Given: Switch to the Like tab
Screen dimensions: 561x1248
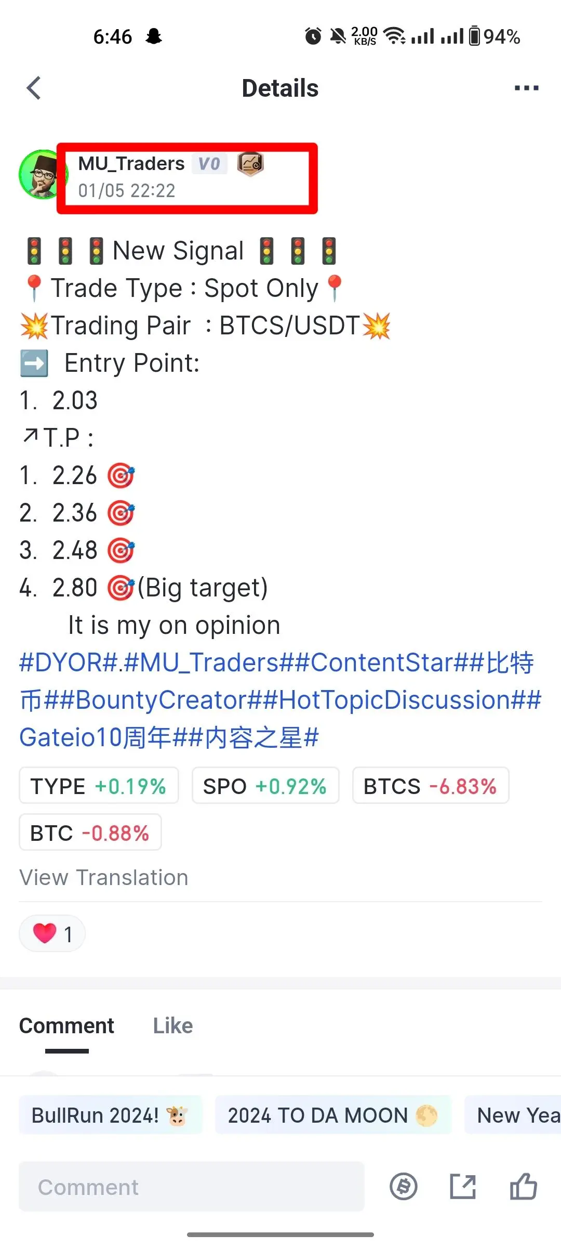Looking at the screenshot, I should tap(173, 1026).
